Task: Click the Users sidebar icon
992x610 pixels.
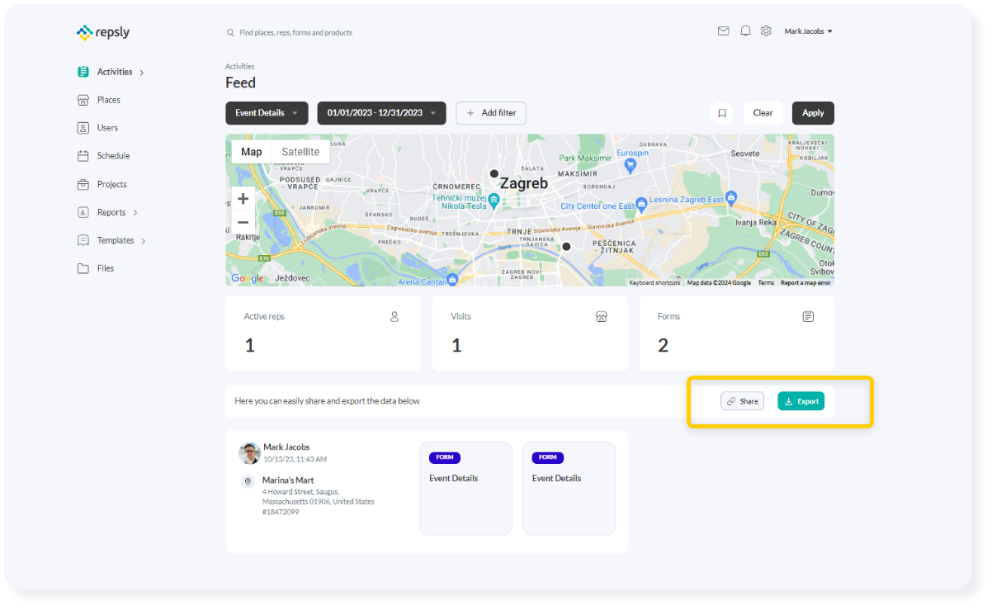Action: point(83,128)
